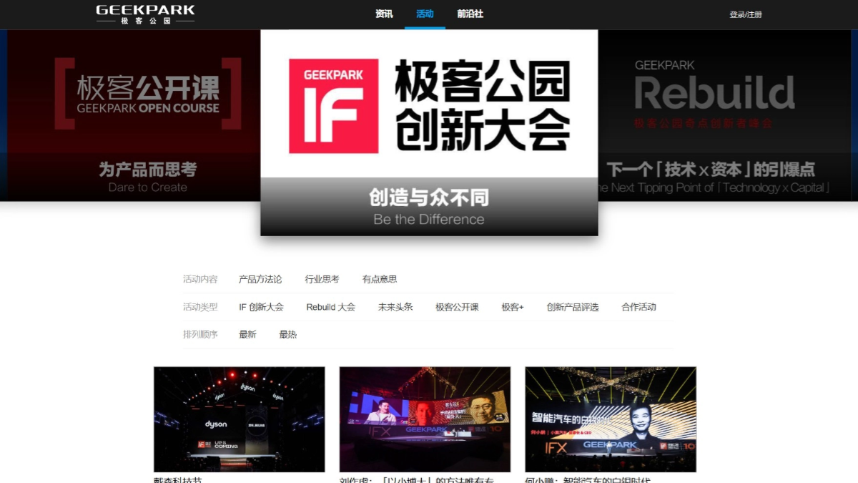Open the 资讯 navigation tab
This screenshot has height=483, width=858.
point(384,14)
